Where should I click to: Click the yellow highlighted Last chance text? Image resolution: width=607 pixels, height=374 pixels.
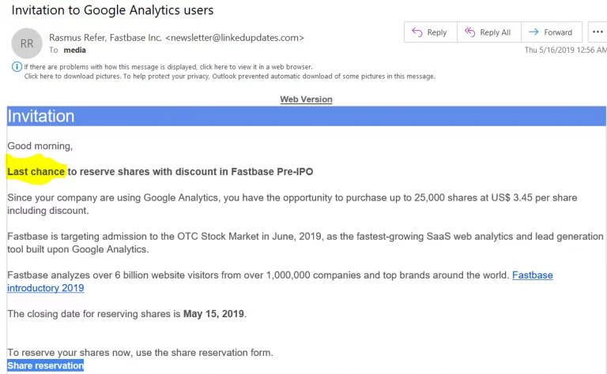pos(36,171)
